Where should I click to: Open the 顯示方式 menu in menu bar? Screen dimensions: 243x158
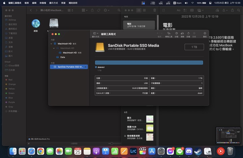[53, 3]
